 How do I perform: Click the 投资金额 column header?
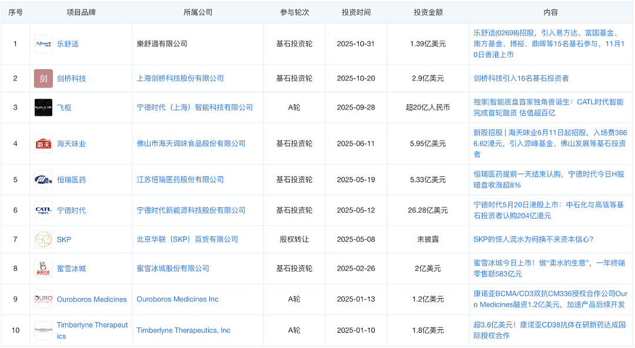pos(428,12)
